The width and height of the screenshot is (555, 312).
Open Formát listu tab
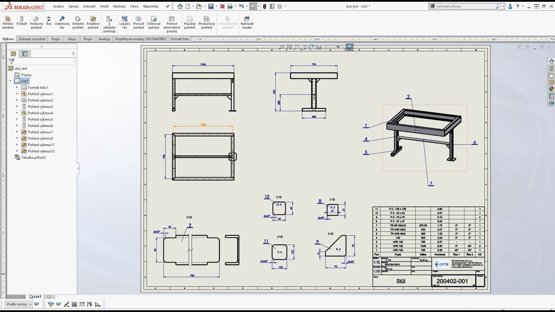[180, 39]
